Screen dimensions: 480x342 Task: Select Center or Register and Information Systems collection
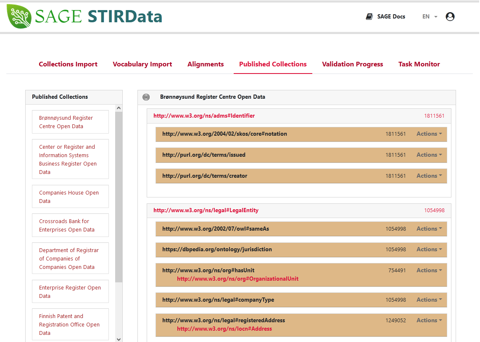(x=71, y=159)
